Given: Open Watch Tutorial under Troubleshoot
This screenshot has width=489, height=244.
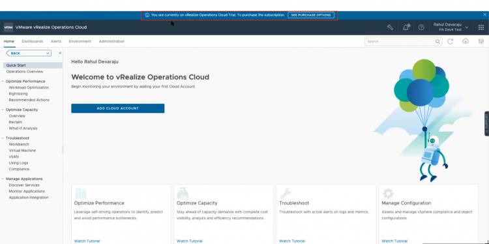Looking at the screenshot, I should coord(292,241).
